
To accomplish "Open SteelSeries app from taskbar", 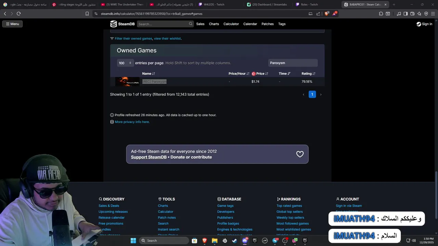I will coord(224,241).
